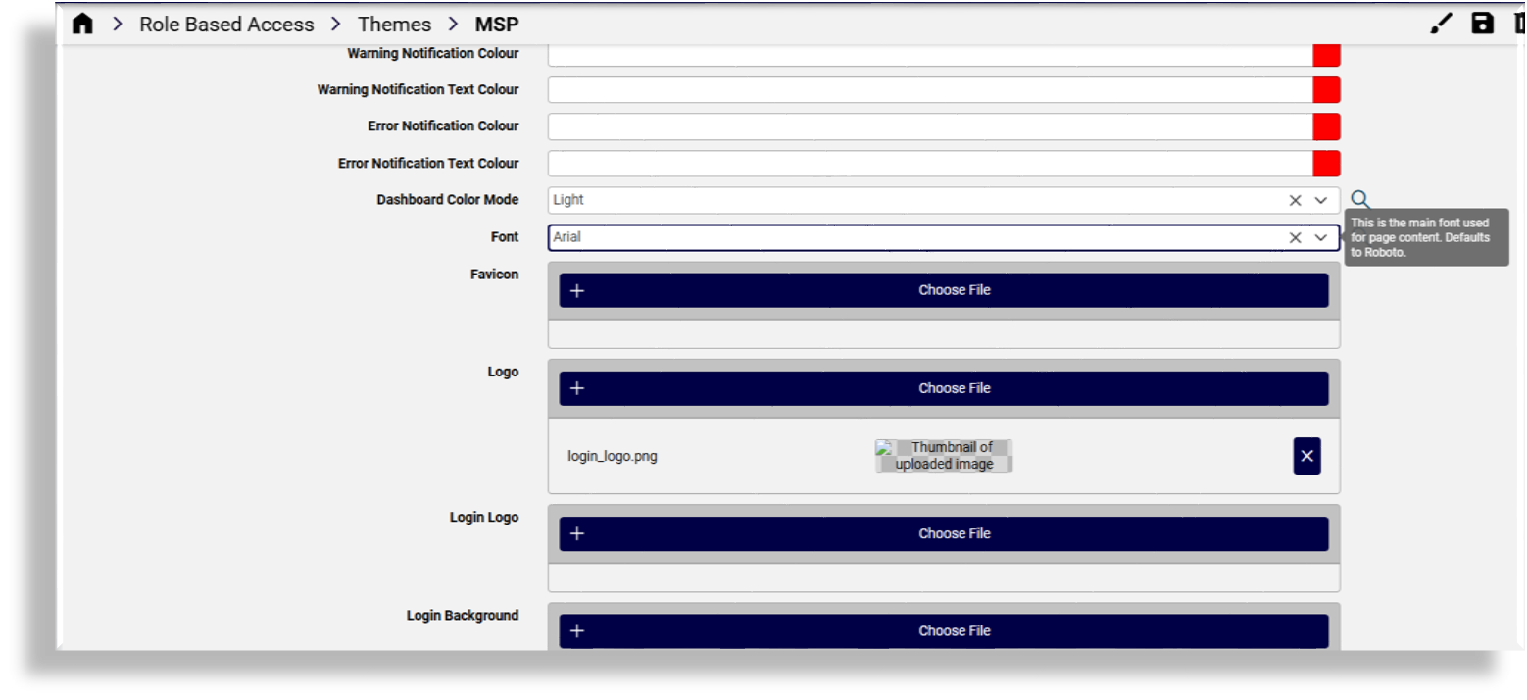Select Themes in the breadcrumb navigation
Screen dimensions: 1527x700
point(393,23)
